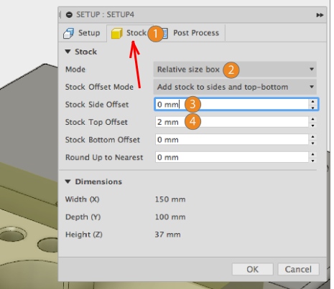The width and height of the screenshot is (334, 289).
Task: Select the Depth (Y) value 100 mm
Action: (x=170, y=217)
